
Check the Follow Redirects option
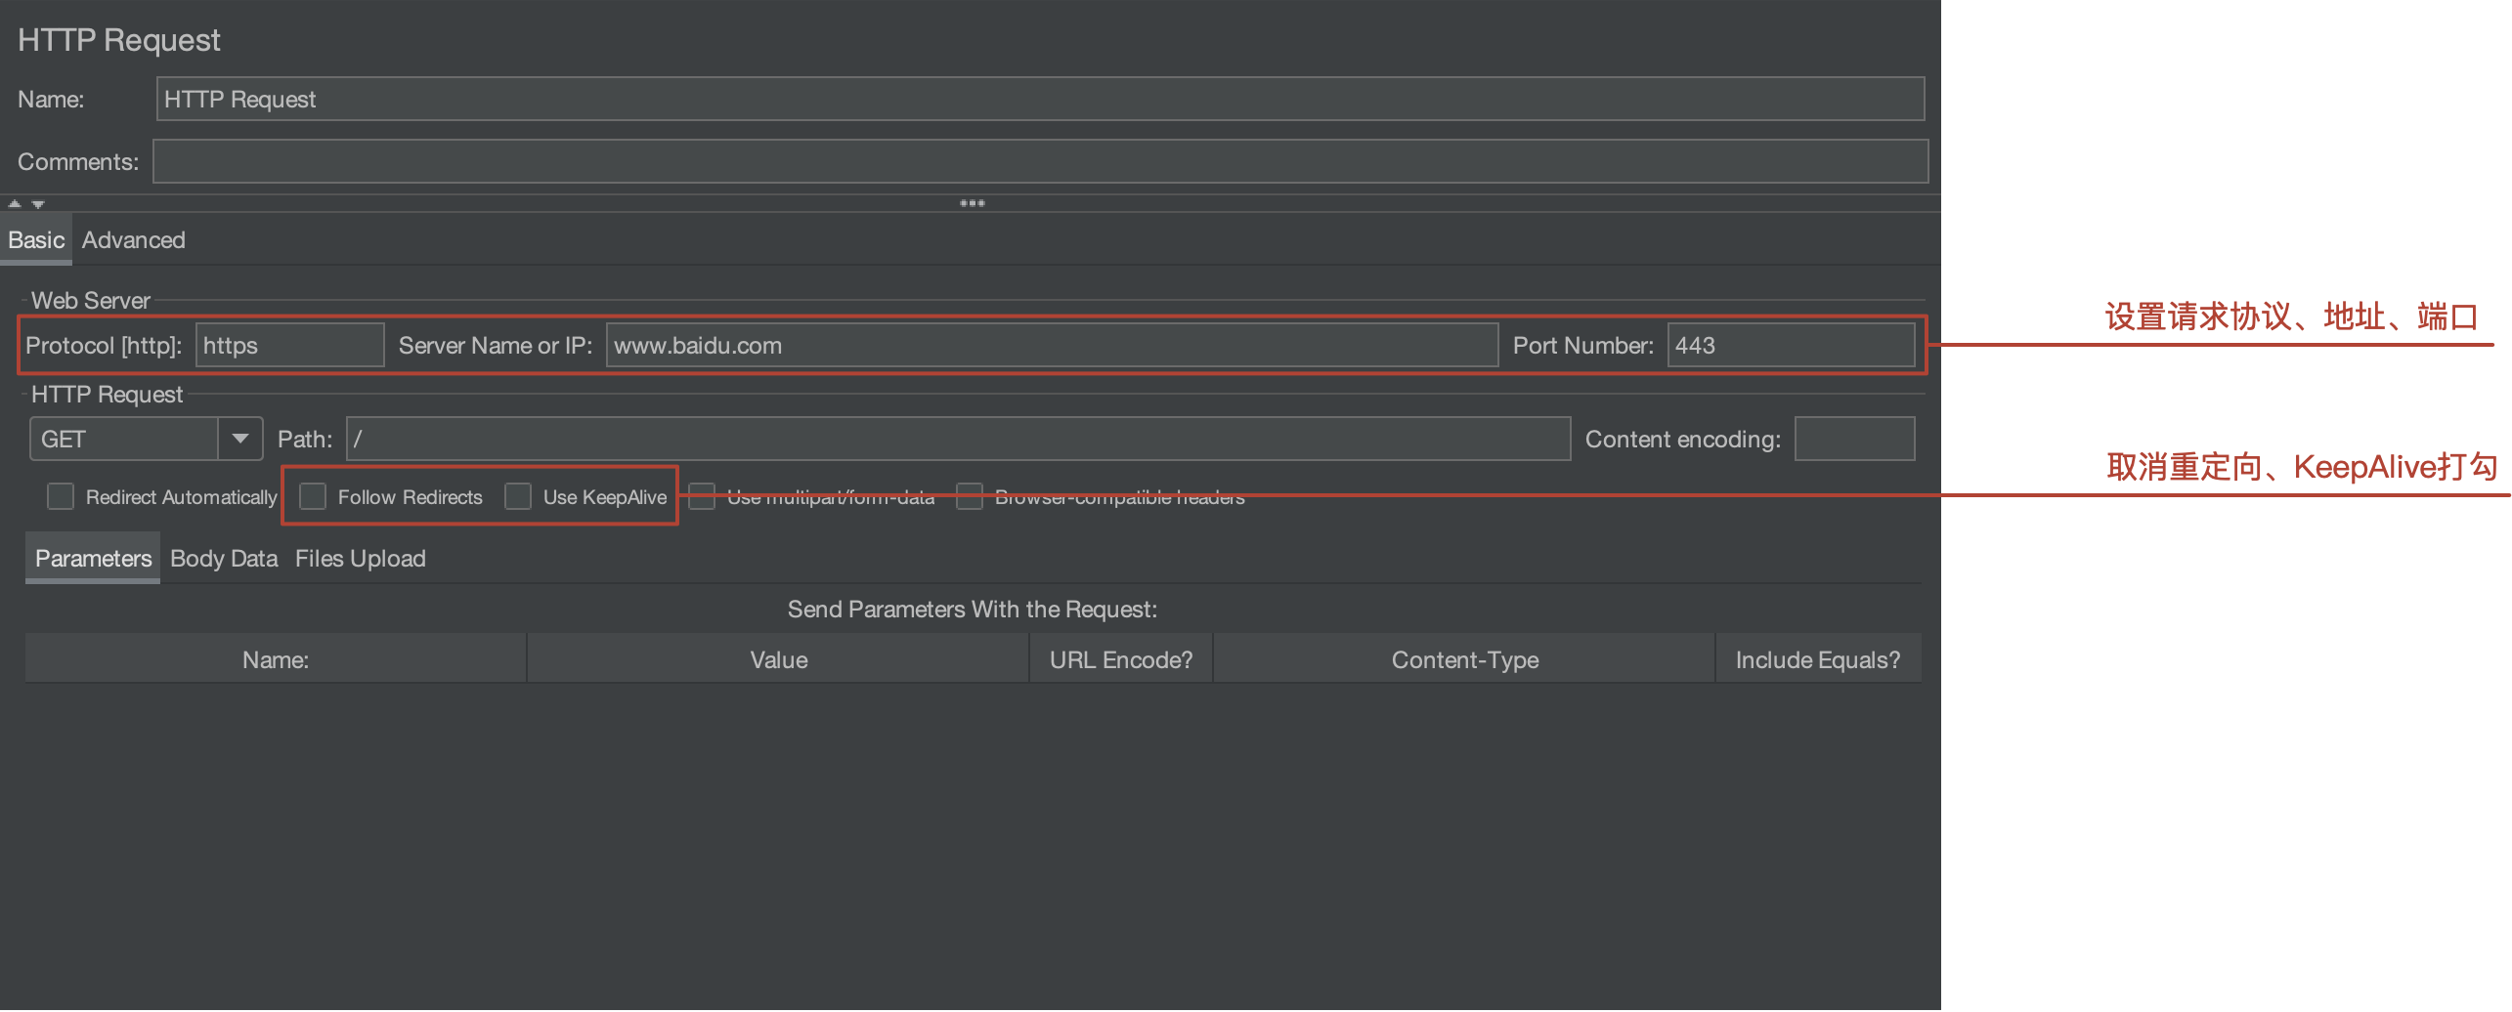pyautogui.click(x=314, y=496)
